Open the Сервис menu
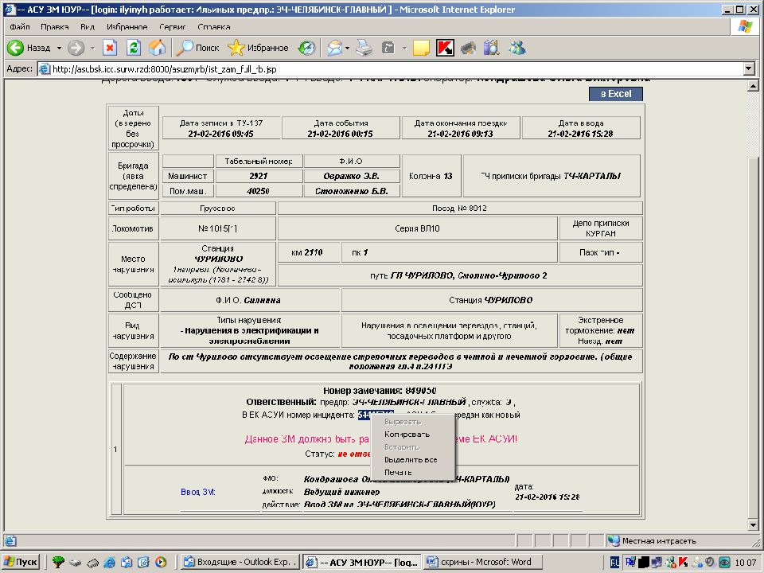764x573 pixels. (173, 27)
